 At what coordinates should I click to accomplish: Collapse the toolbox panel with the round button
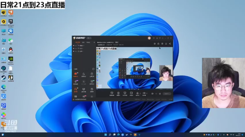(x=93, y=69)
